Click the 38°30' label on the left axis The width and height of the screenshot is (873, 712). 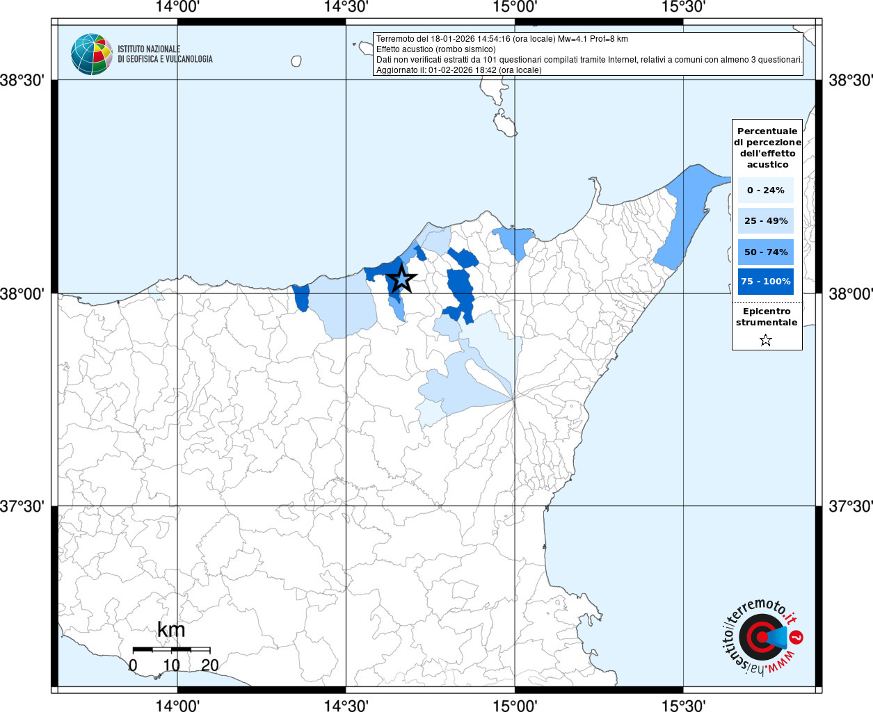[x=22, y=80]
